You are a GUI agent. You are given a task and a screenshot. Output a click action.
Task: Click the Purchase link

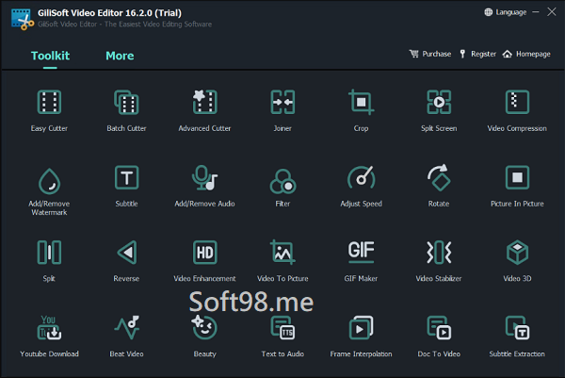click(x=430, y=54)
